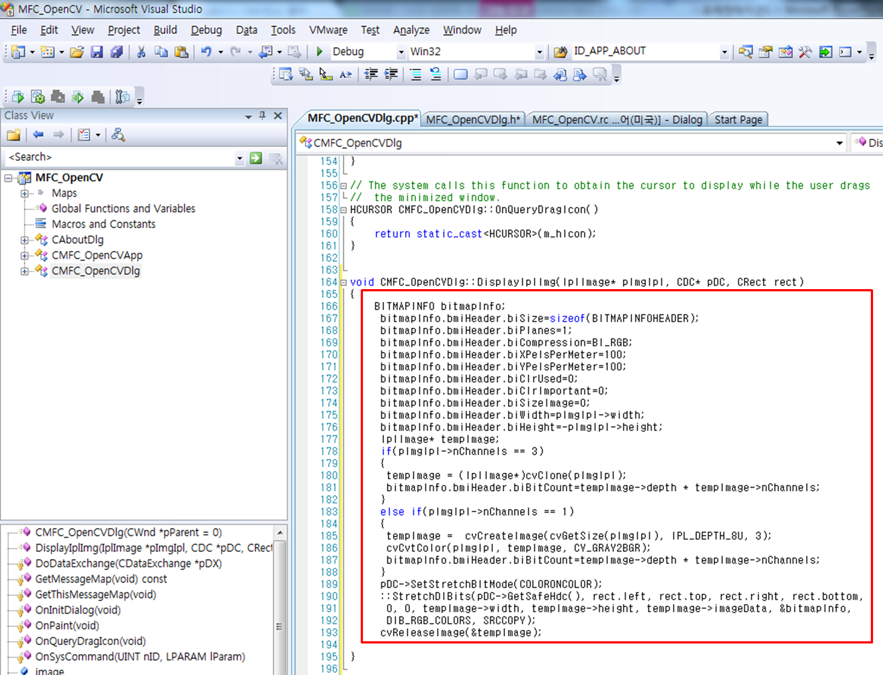883x675 pixels.
Task: Switch to the MFC_OpenCV.rc Dialog tab
Action: [617, 120]
